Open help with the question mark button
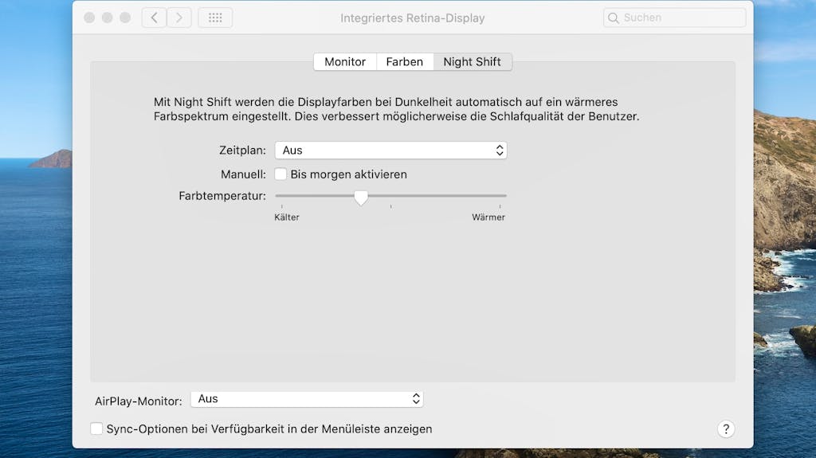Screen dimensions: 816x458 tap(726, 429)
